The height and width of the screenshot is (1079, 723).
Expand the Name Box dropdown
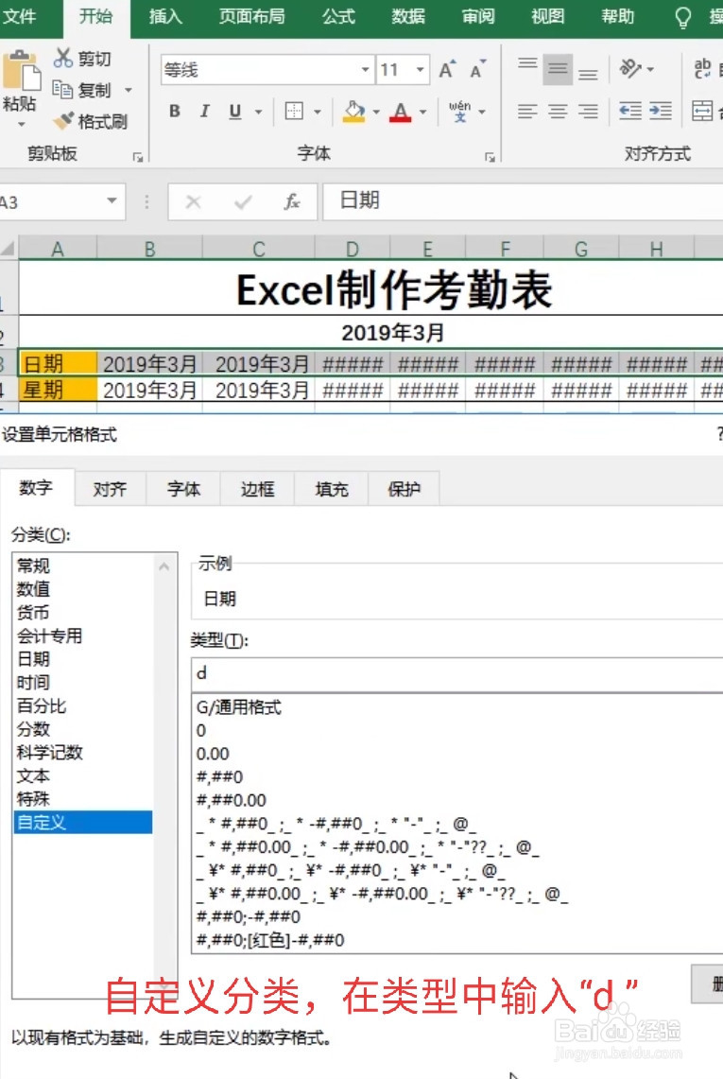coord(112,200)
